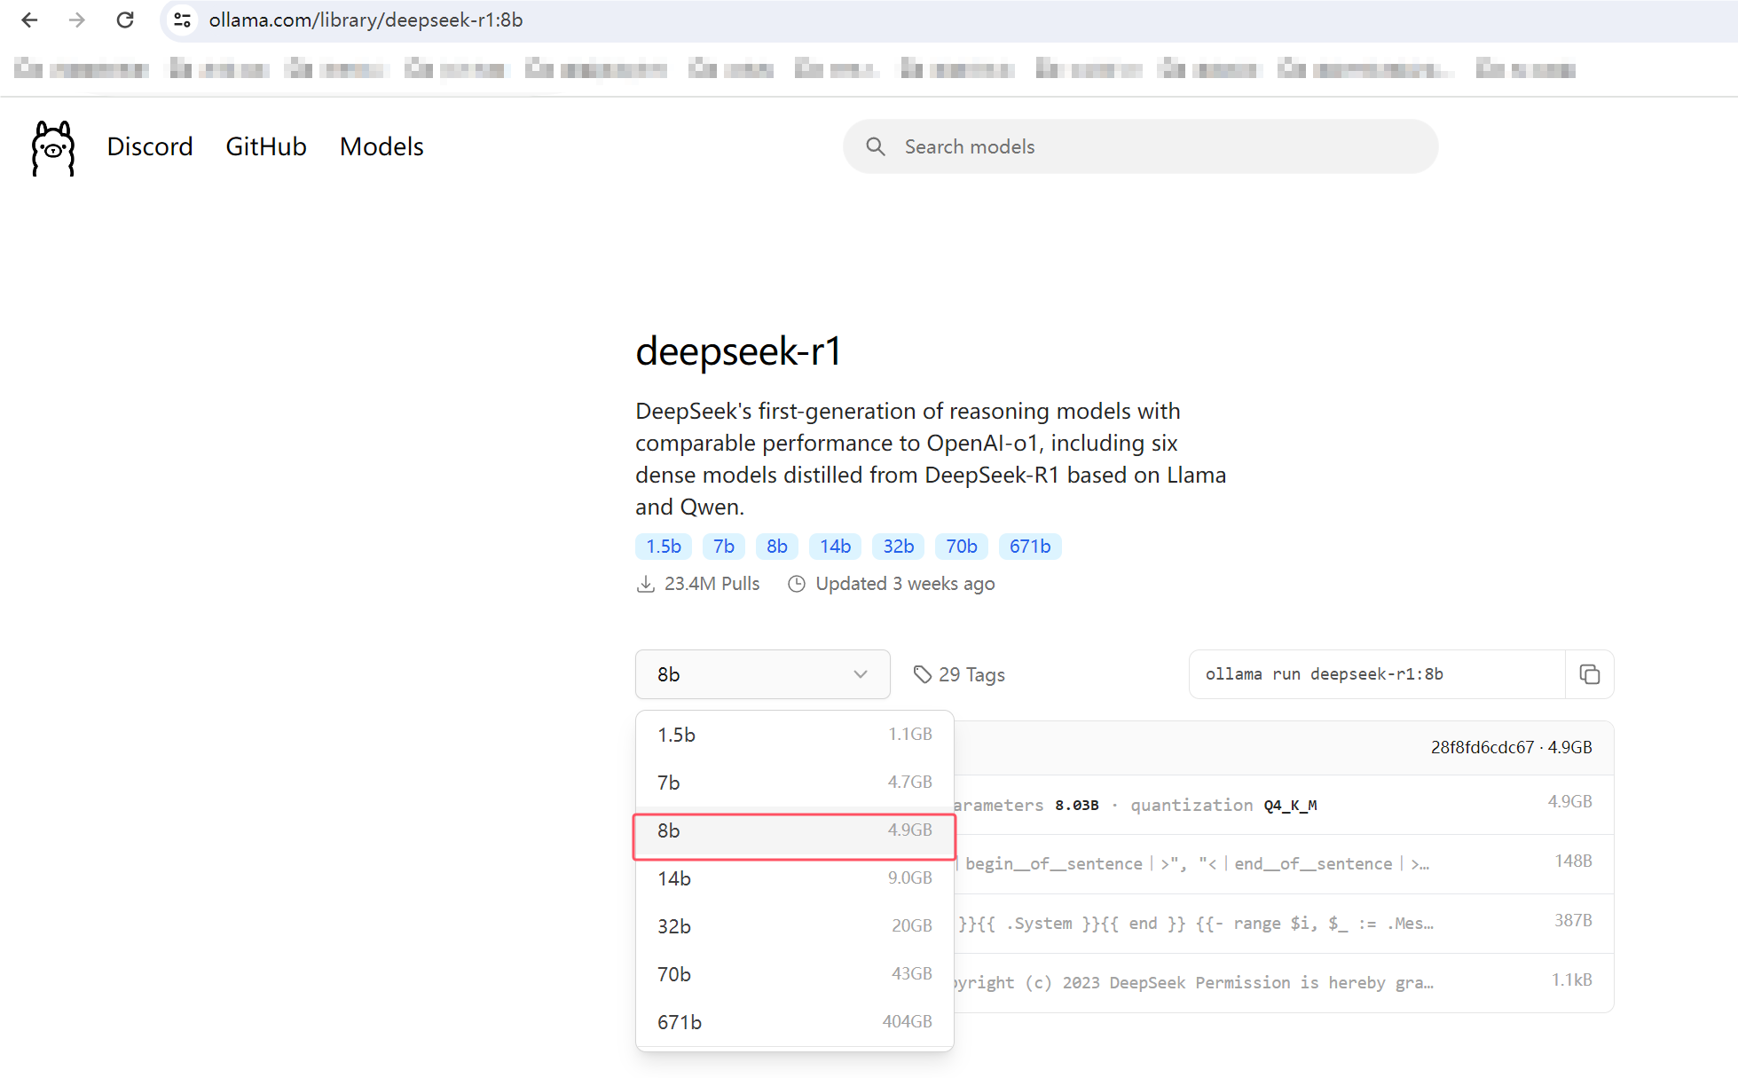Click the browser forward arrow
The height and width of the screenshot is (1078, 1738).
point(77,20)
